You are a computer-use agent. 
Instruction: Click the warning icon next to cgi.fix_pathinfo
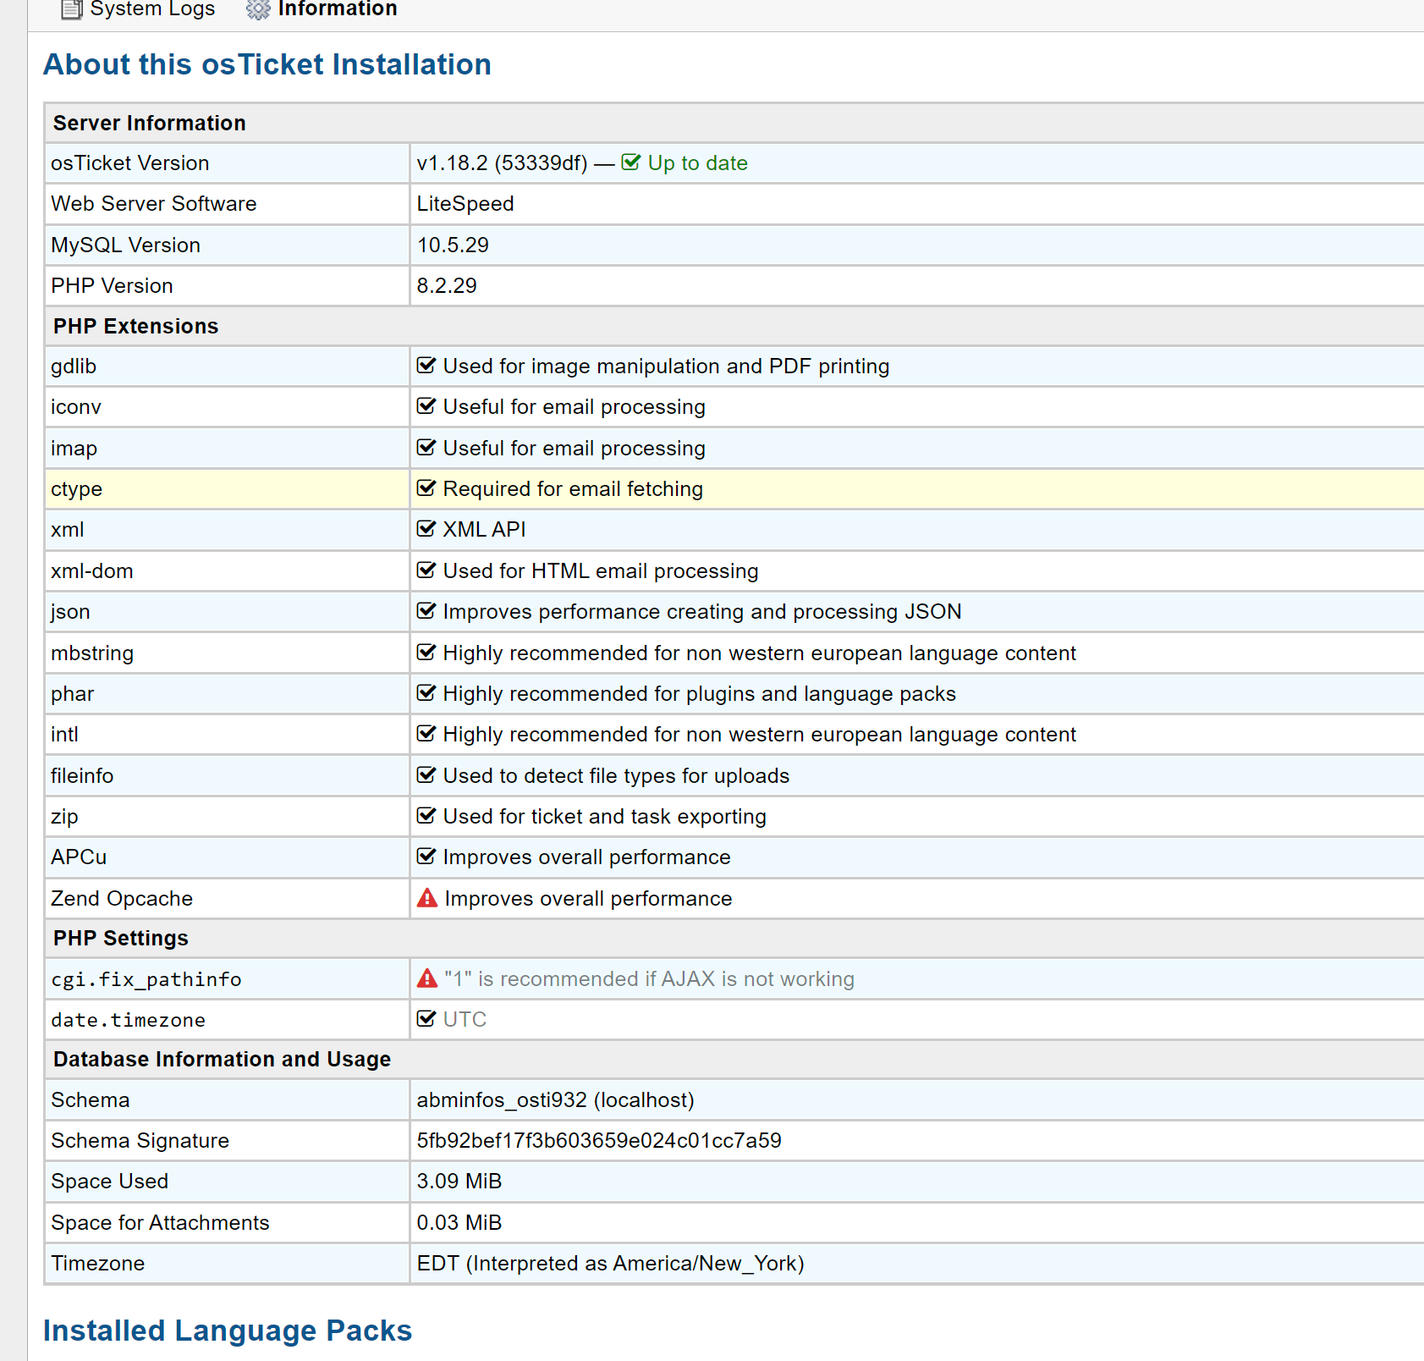click(427, 978)
